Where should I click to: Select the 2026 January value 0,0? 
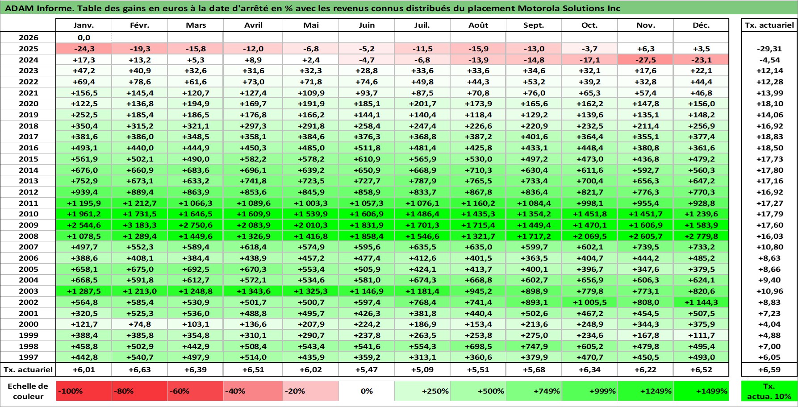(84, 37)
